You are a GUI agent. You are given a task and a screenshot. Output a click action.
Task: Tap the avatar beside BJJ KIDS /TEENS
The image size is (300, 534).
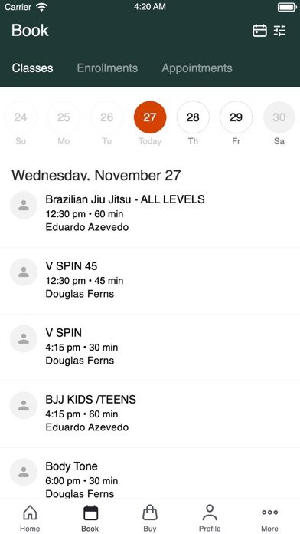(24, 405)
